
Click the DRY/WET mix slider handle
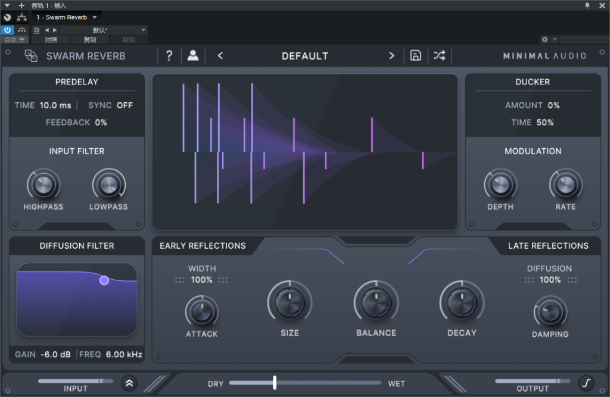click(275, 383)
